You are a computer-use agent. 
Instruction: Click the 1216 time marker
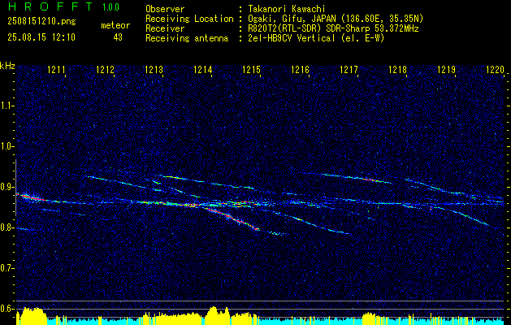(x=300, y=70)
